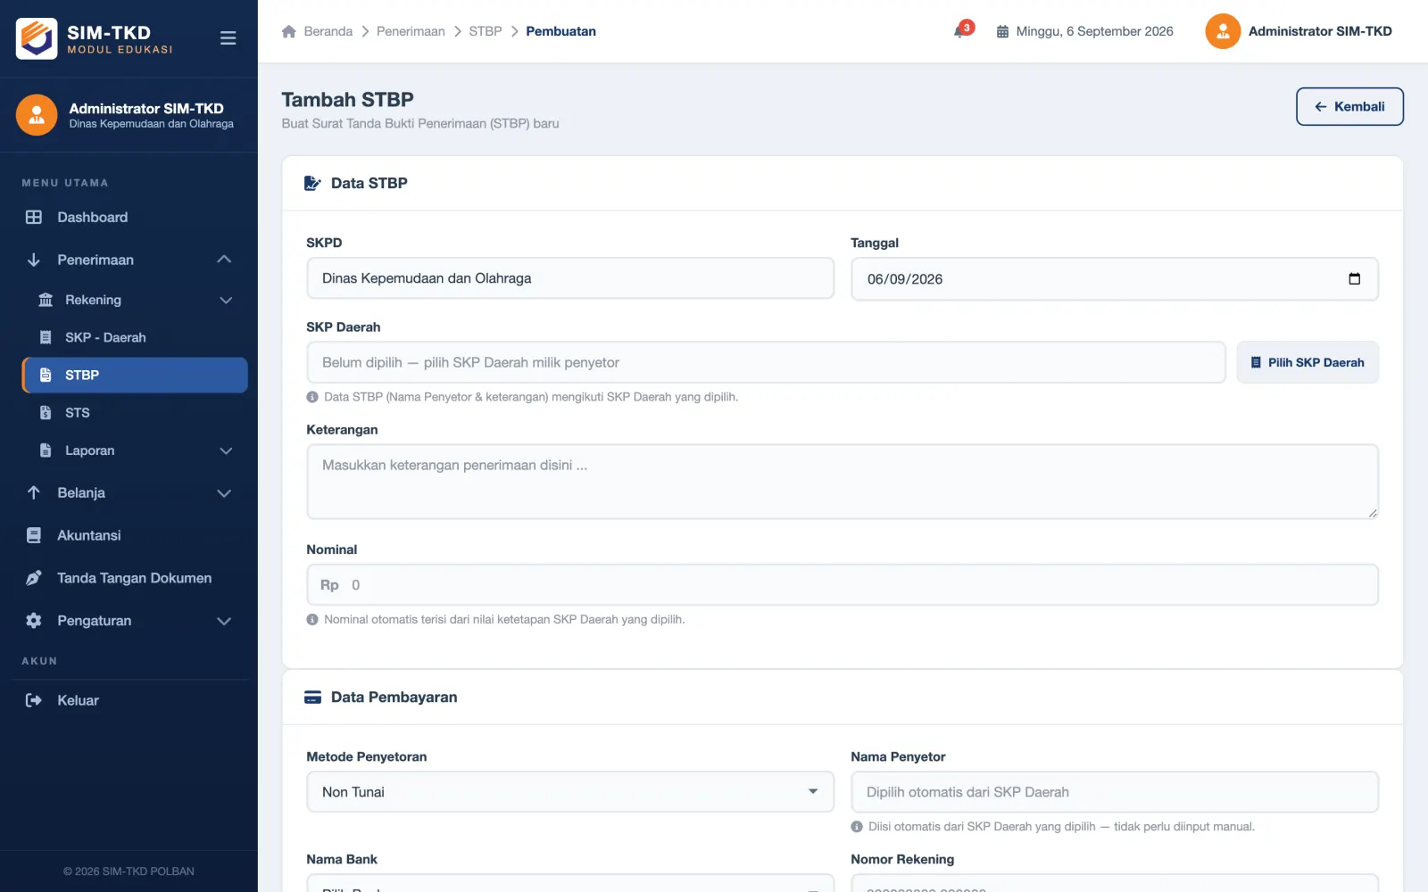Expand the Pengaturan menu chevron
Viewport: 1428px width, 892px height.
(224, 622)
